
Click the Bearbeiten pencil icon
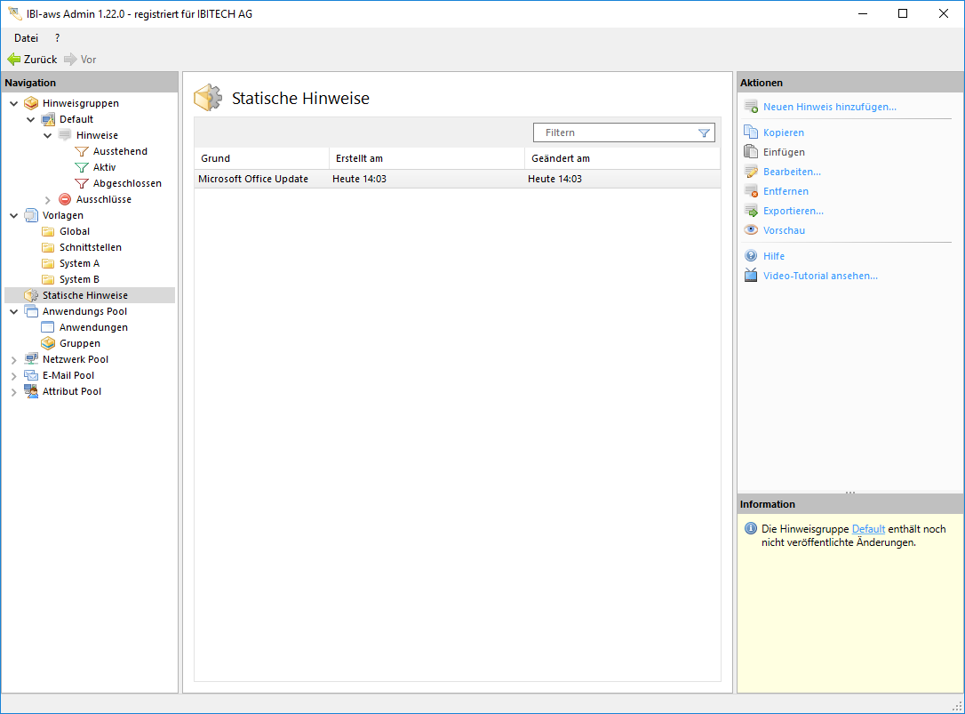coord(751,172)
